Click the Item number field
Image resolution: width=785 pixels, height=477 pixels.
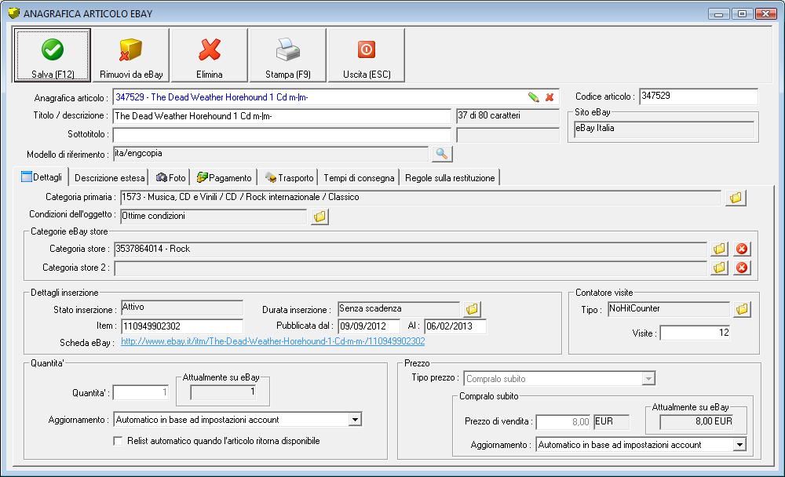coord(182,326)
